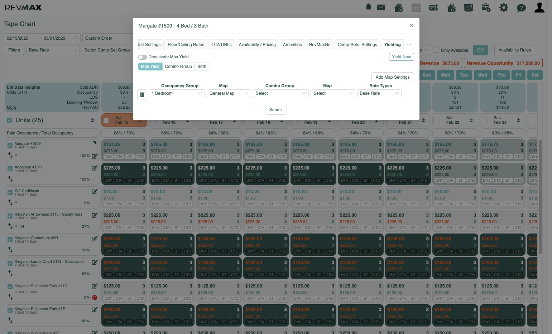
Task: Open the Rate Types Base Rate dropdown
Action: [379, 93]
